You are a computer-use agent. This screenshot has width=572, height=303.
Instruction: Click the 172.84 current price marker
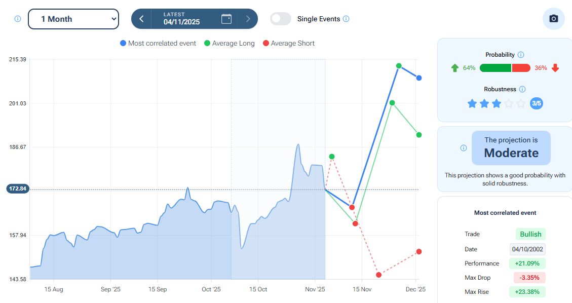point(18,189)
